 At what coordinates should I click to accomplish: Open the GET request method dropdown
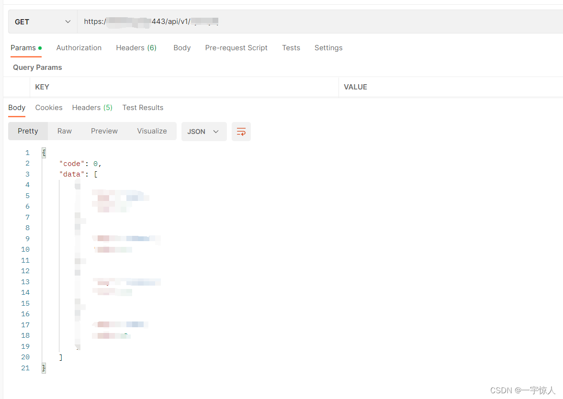pos(42,22)
